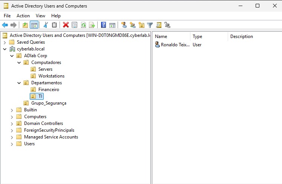Create a new group with toolbar icon

[133, 25]
